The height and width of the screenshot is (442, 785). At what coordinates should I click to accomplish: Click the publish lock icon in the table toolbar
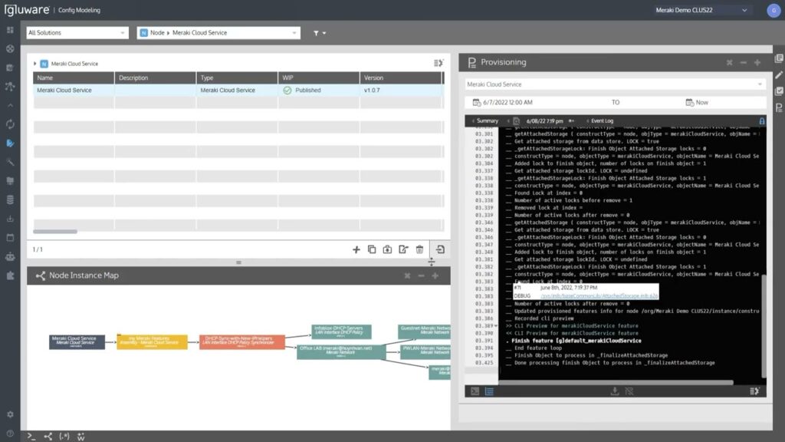pos(387,249)
